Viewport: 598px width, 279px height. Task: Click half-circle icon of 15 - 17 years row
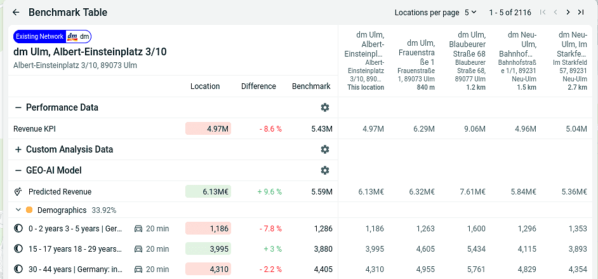(18, 249)
